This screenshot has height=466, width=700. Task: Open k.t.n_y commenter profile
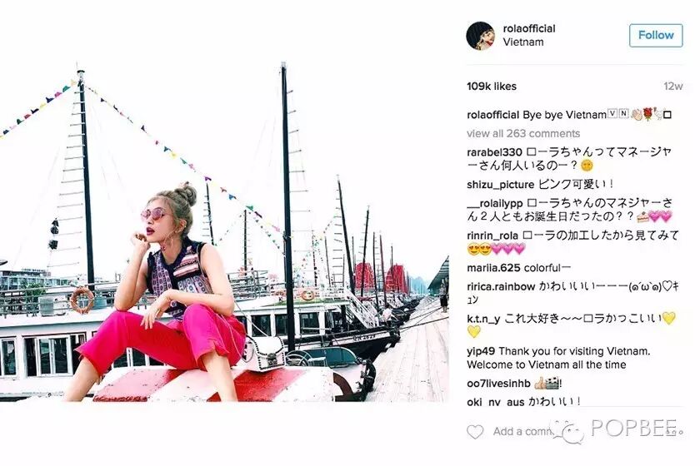[x=483, y=319]
